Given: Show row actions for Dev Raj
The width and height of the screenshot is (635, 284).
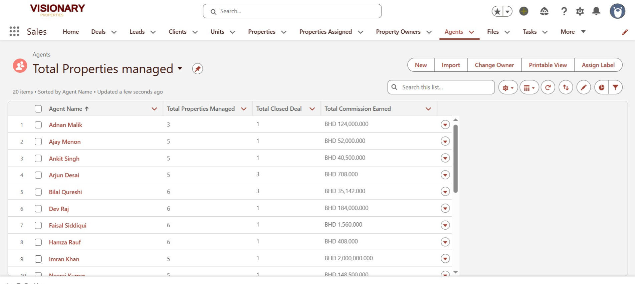Looking at the screenshot, I should [x=445, y=208].
